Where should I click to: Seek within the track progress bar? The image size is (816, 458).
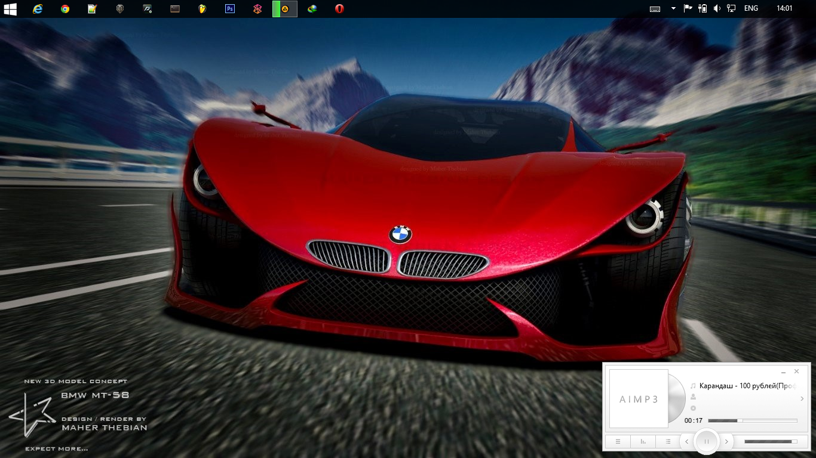(752, 420)
